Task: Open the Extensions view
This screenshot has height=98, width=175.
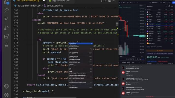Action: 6,36
